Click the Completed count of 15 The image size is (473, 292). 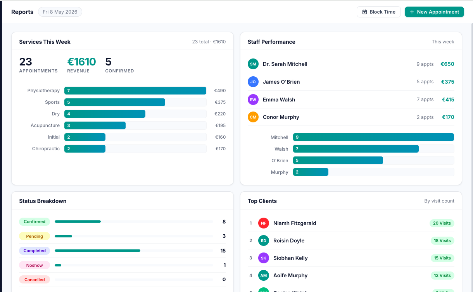point(223,251)
